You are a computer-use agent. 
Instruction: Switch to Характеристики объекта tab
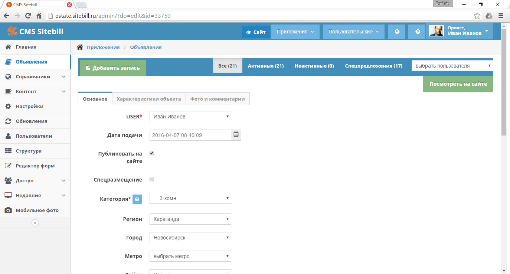pyautogui.click(x=149, y=99)
